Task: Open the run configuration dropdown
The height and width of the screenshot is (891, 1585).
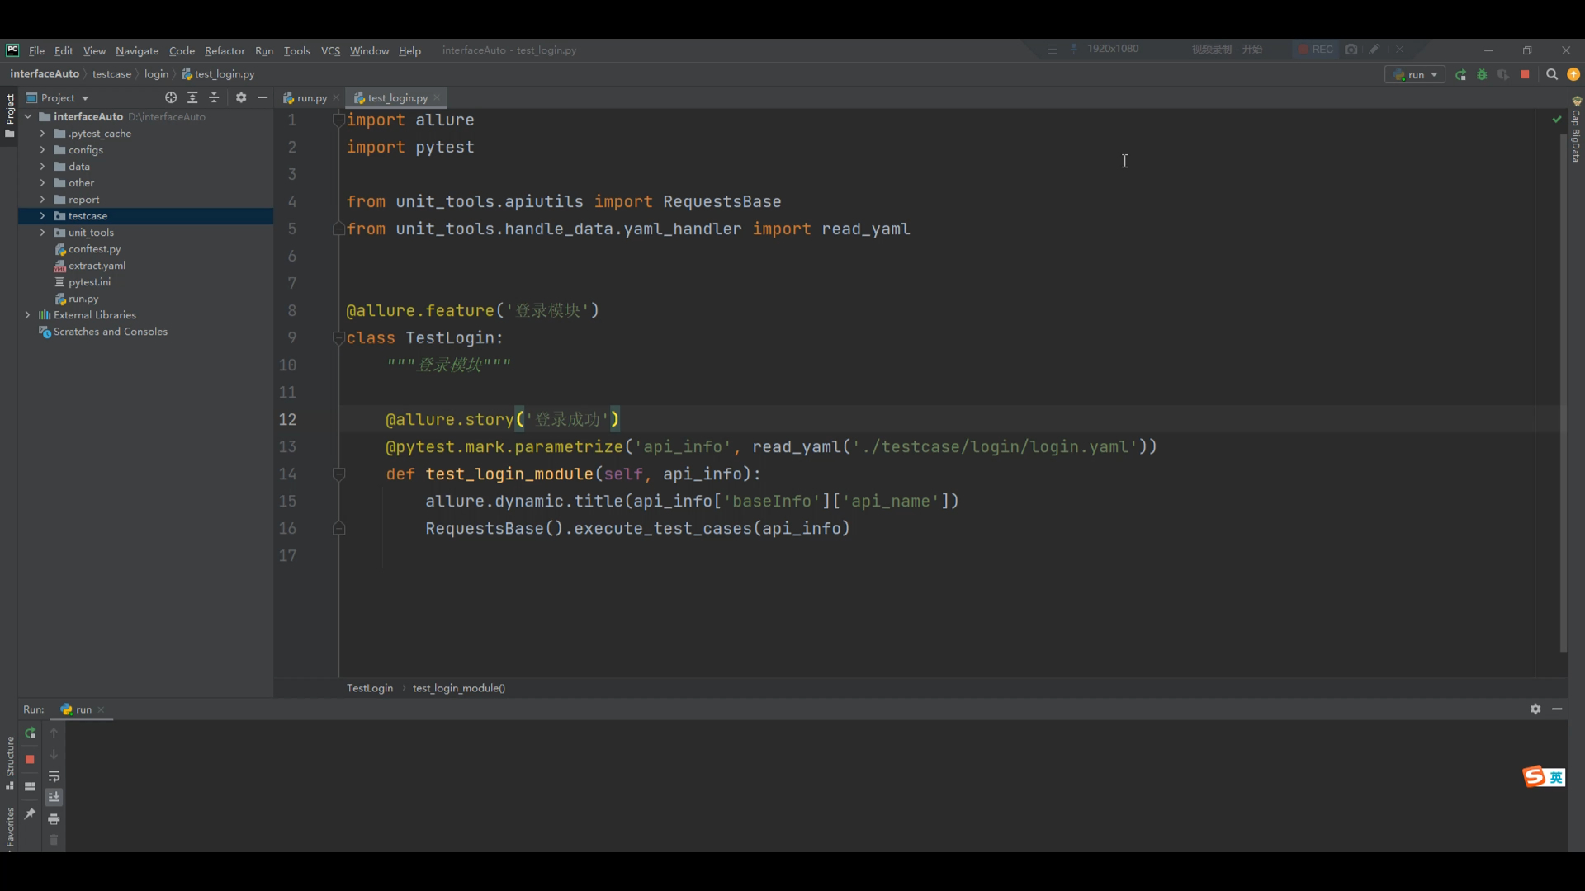Action: click(1415, 75)
